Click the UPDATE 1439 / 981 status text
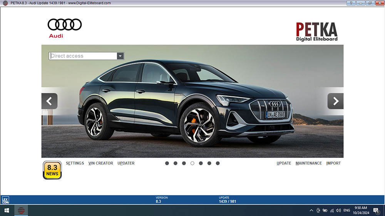385x216 pixels. pos(228,199)
